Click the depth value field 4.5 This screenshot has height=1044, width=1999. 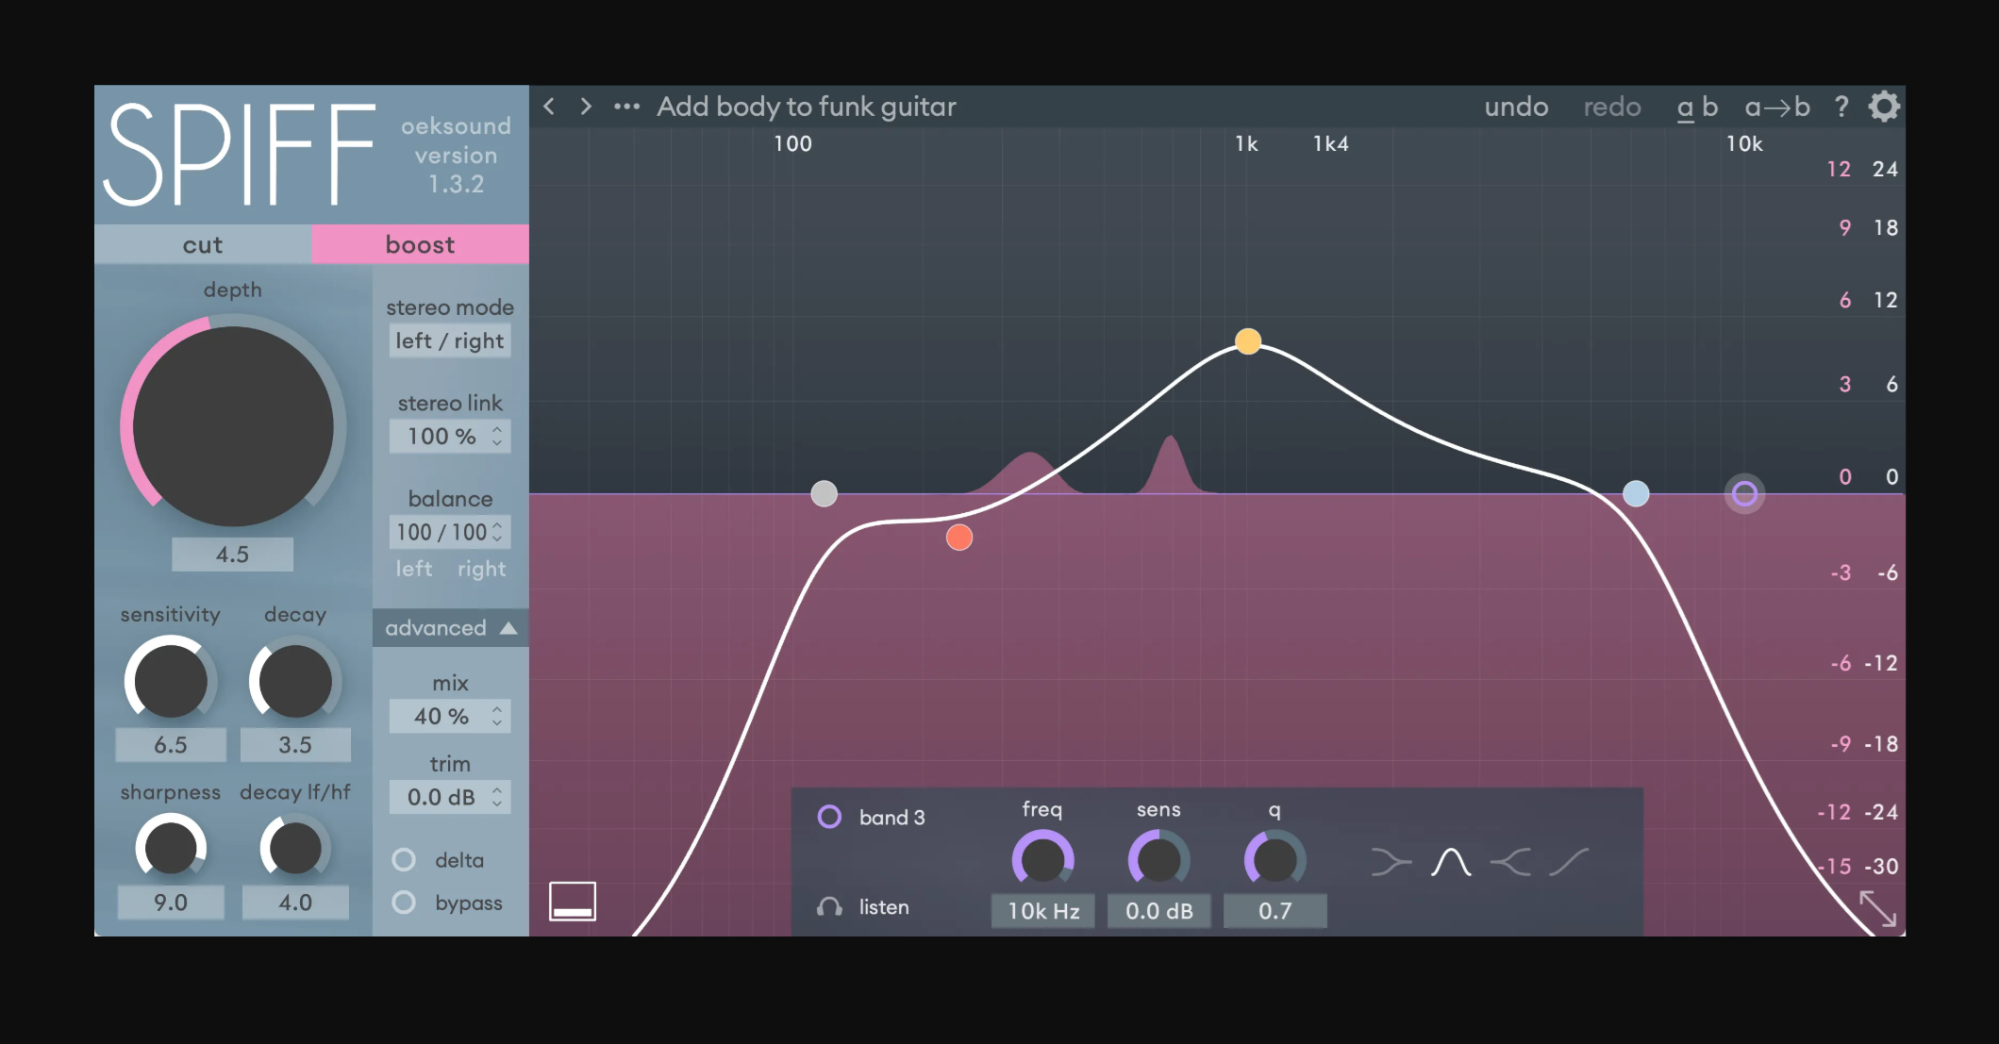232,555
